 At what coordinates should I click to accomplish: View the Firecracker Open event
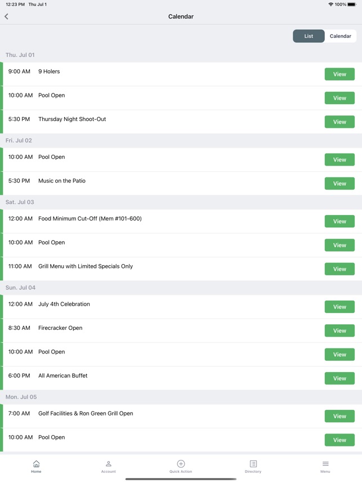click(x=339, y=331)
